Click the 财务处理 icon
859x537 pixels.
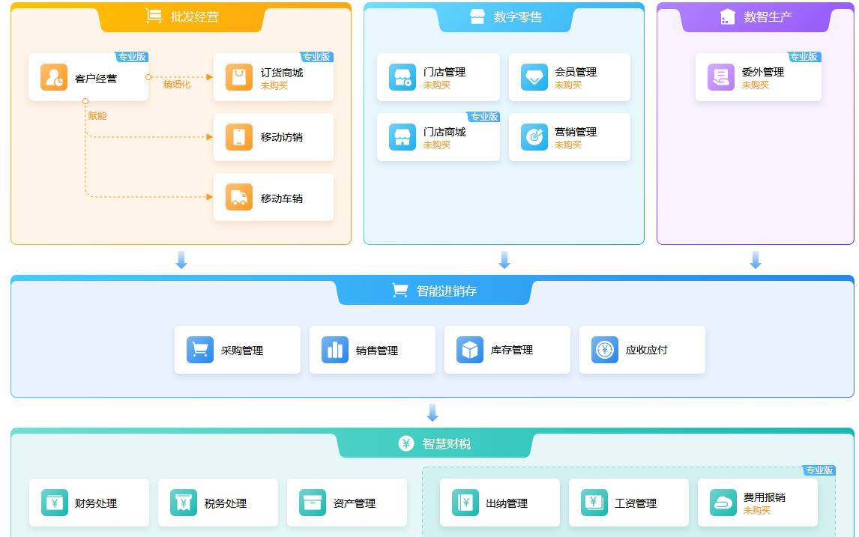(x=55, y=503)
